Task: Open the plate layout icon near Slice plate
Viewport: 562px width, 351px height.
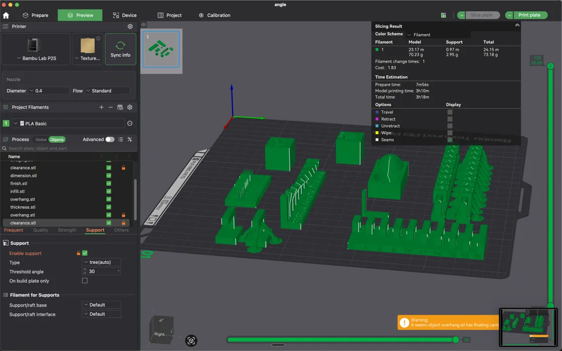Action: coord(443,15)
